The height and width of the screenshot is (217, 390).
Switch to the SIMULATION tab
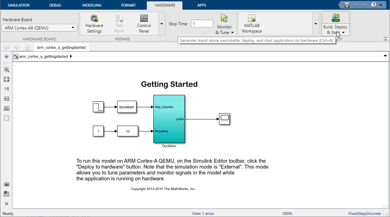pyautogui.click(x=18, y=5)
